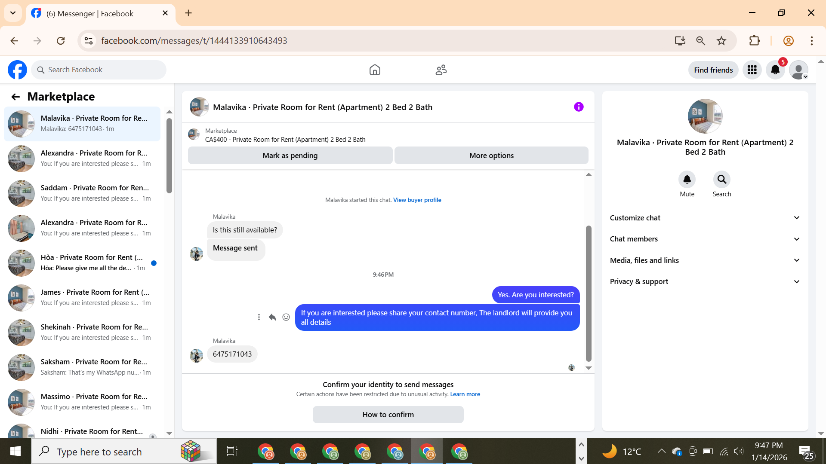This screenshot has height=464, width=826.
Task: Go back using Marketplace arrow
Action: 15,97
